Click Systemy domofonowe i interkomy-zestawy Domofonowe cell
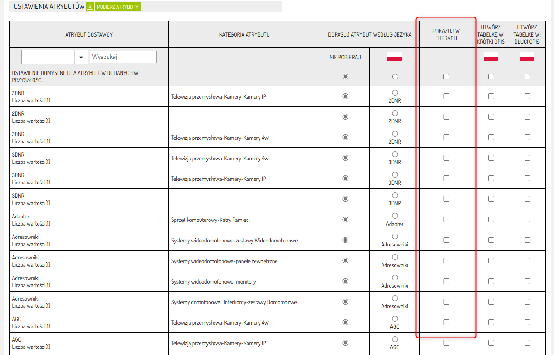Viewport: 554px width, 355px height. coord(244,302)
